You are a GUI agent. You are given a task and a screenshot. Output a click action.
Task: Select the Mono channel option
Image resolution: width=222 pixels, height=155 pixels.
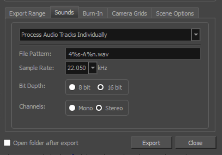click(x=72, y=108)
